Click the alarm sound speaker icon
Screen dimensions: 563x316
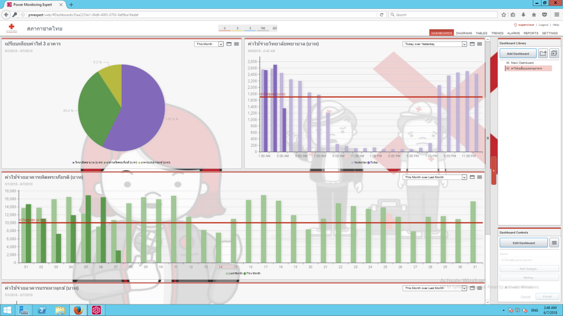coord(275,28)
